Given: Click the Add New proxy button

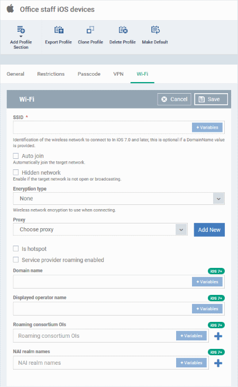Looking at the screenshot, I should pyautogui.click(x=209, y=230).
